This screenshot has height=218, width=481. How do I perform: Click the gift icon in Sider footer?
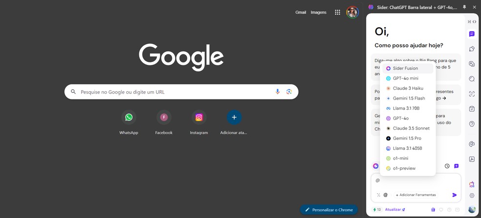(433, 210)
